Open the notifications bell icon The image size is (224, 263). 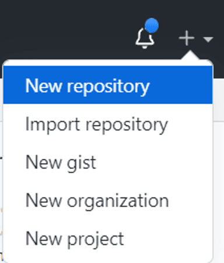tap(145, 38)
